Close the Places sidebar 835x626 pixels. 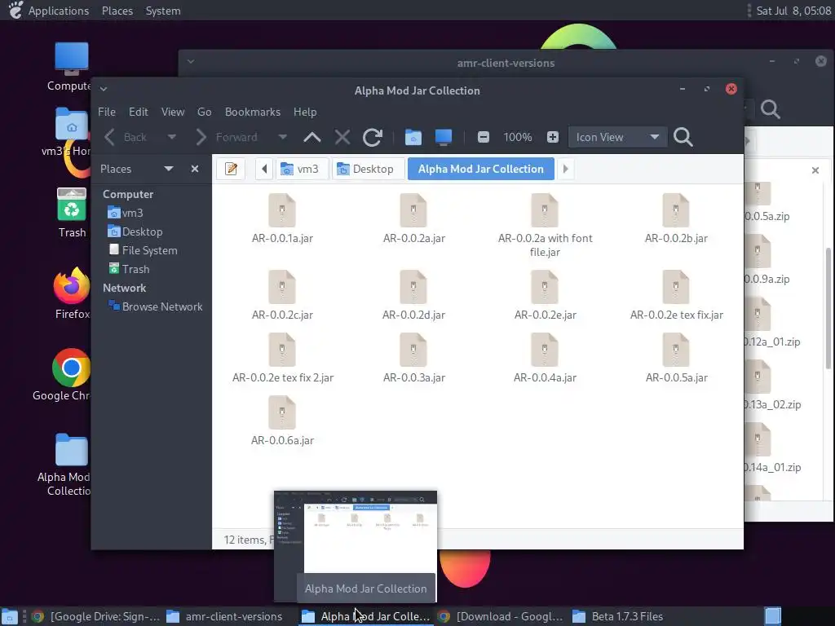point(195,169)
